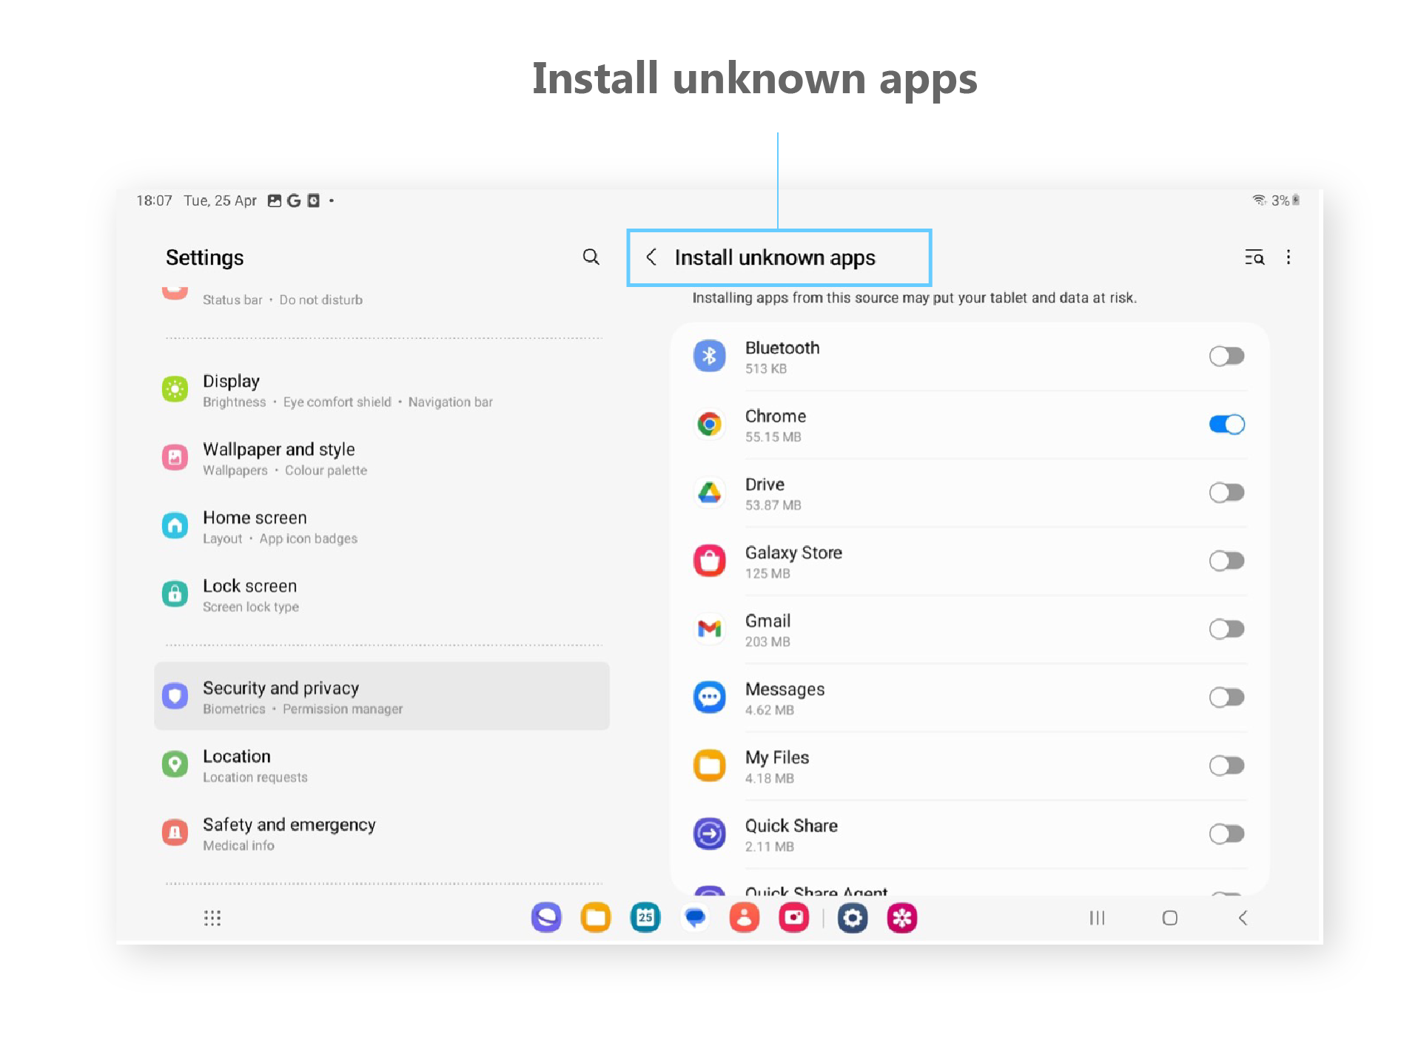Tap the Wallpaper and style option
Screen dimensions: 1421x1060
278,450
